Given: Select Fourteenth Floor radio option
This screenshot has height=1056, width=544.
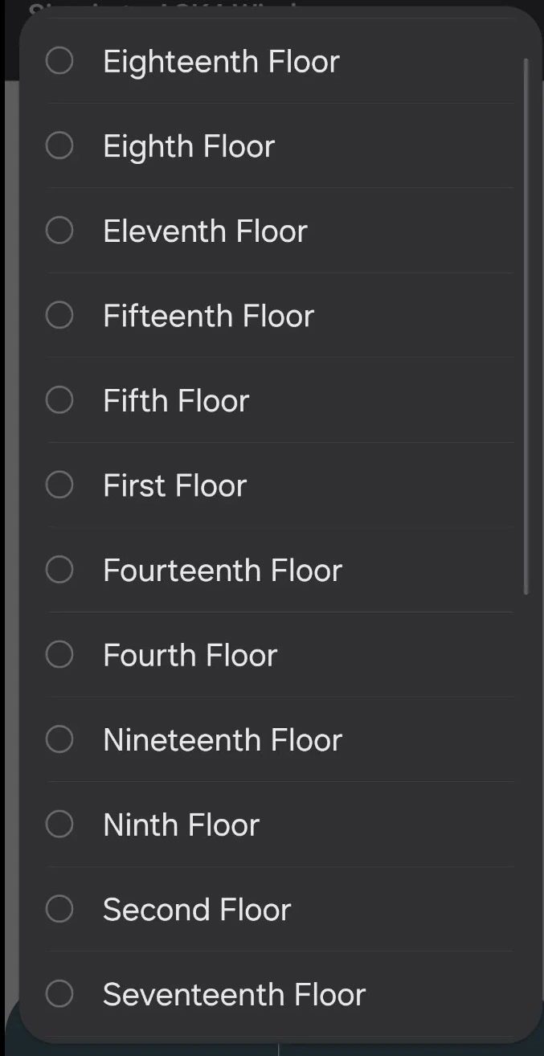Looking at the screenshot, I should 59,570.
